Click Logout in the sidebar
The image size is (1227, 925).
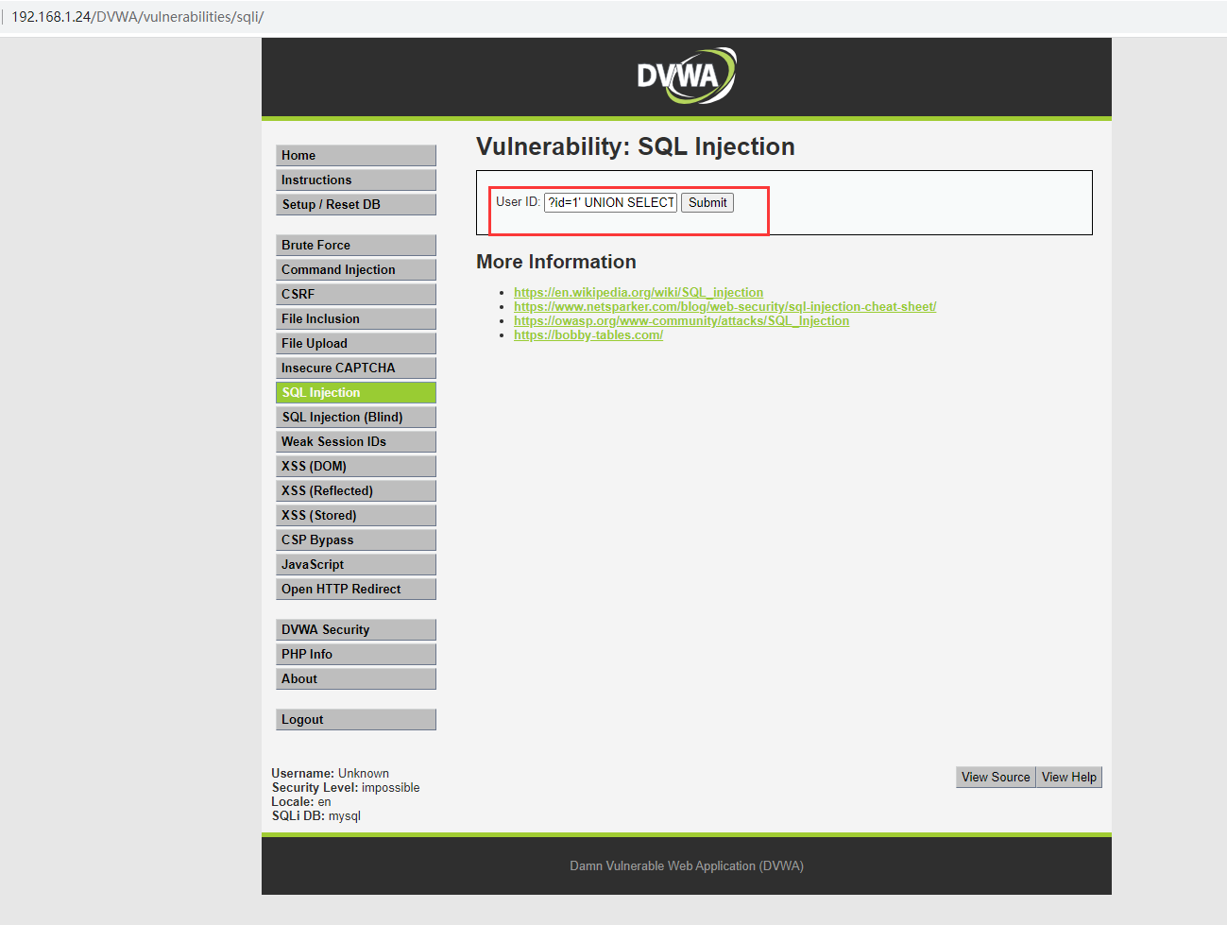coord(355,720)
